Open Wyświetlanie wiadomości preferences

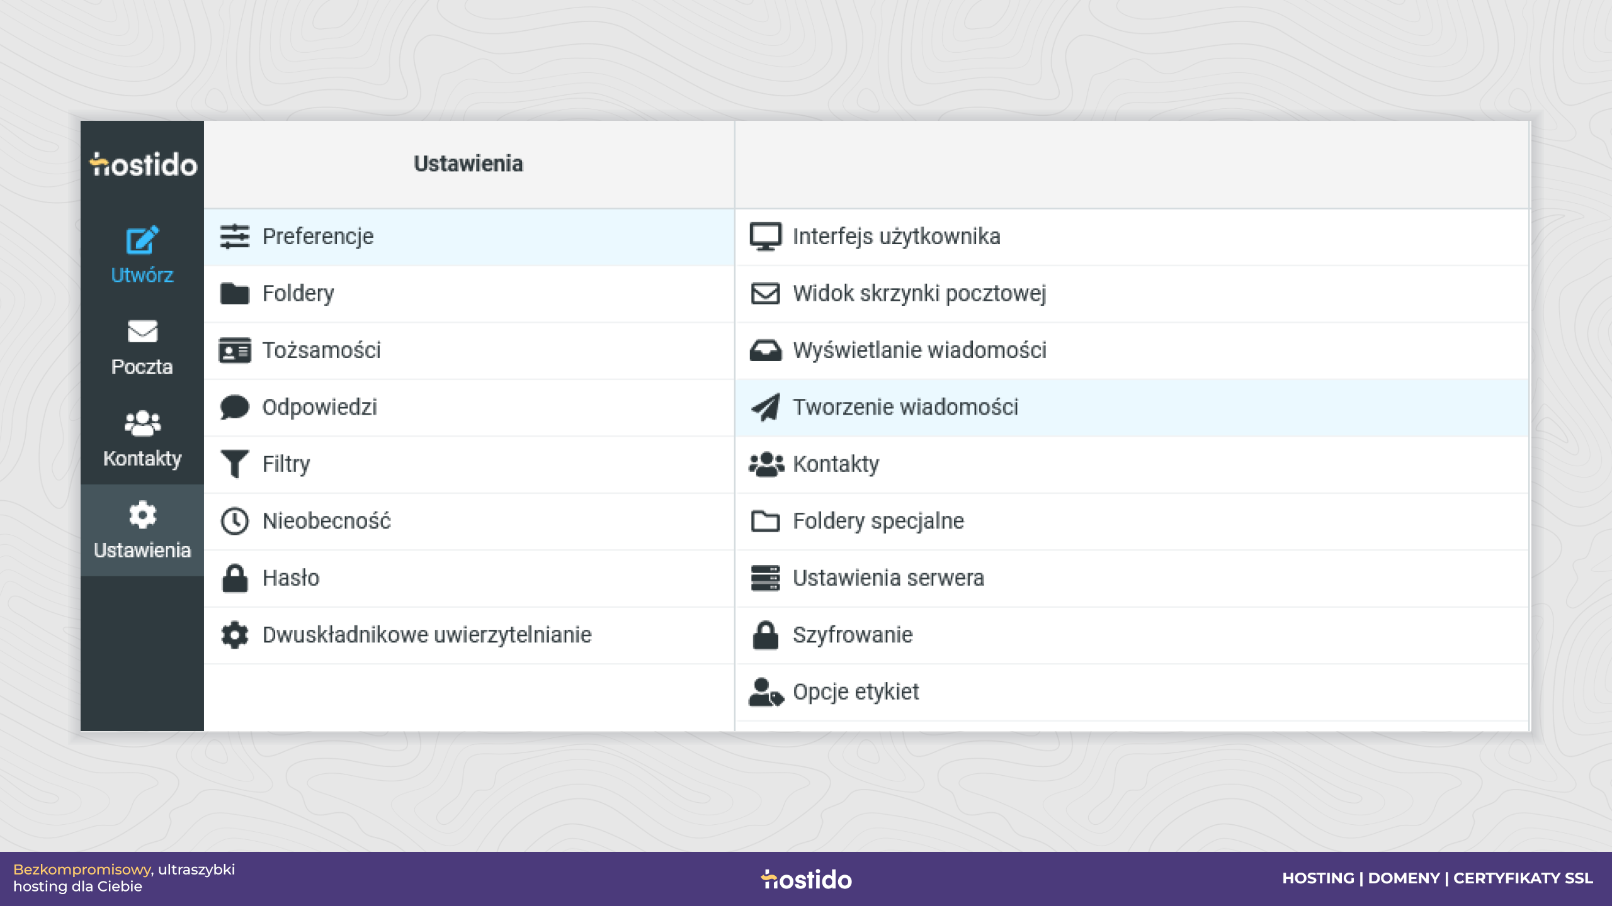tap(1132, 350)
